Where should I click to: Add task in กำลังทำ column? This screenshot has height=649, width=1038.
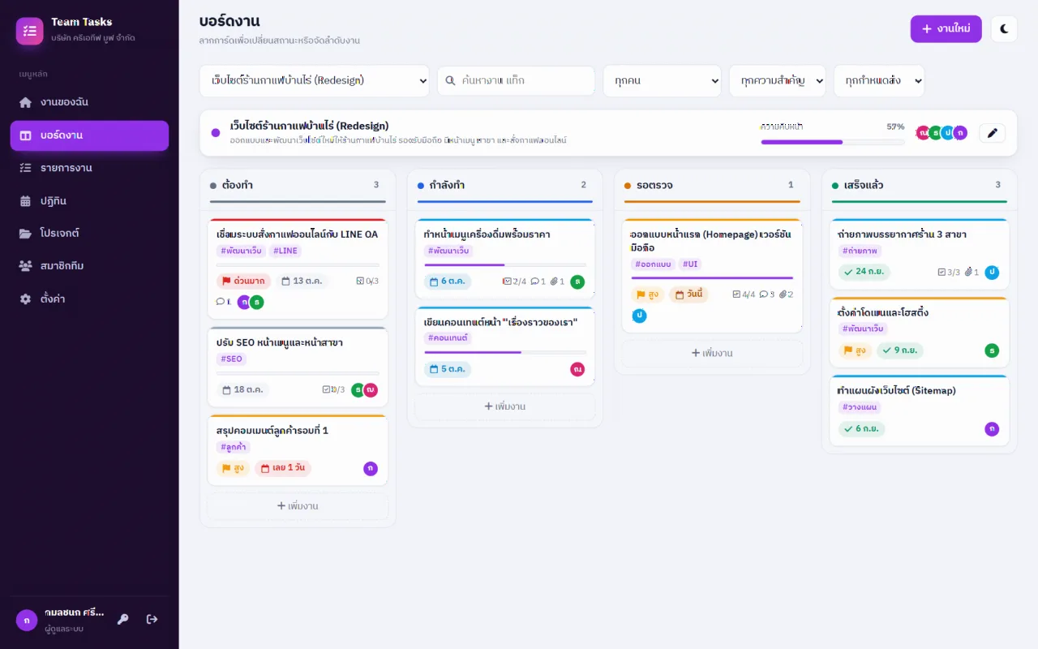pyautogui.click(x=504, y=406)
